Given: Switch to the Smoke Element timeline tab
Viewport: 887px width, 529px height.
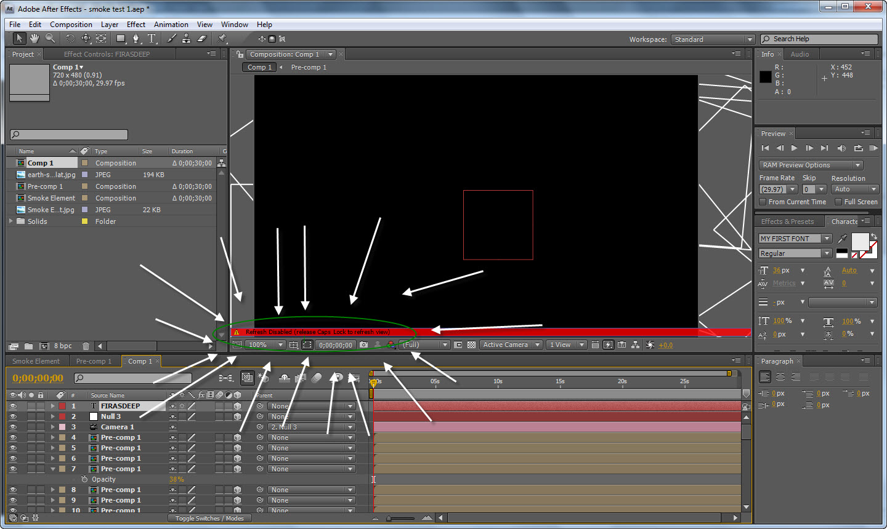Looking at the screenshot, I should pos(36,361).
